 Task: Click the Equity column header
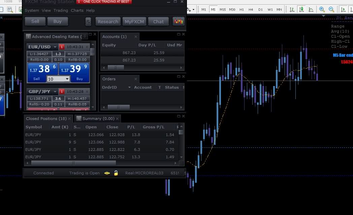[x=109, y=45]
